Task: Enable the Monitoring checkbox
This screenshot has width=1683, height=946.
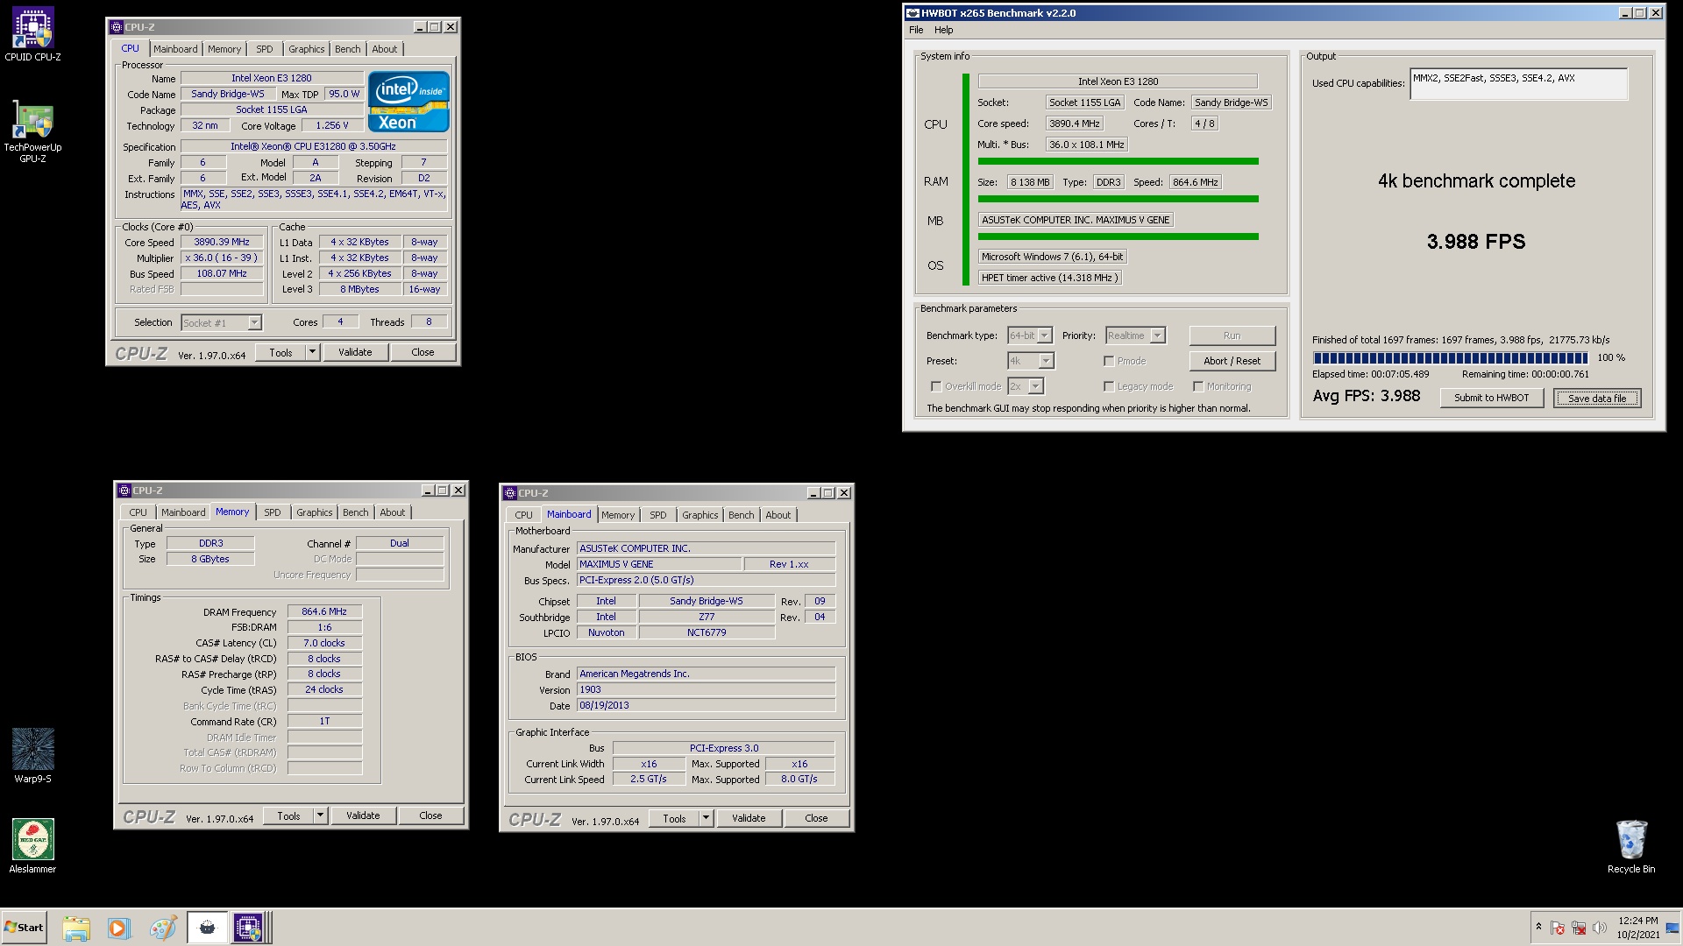Action: point(1198,386)
